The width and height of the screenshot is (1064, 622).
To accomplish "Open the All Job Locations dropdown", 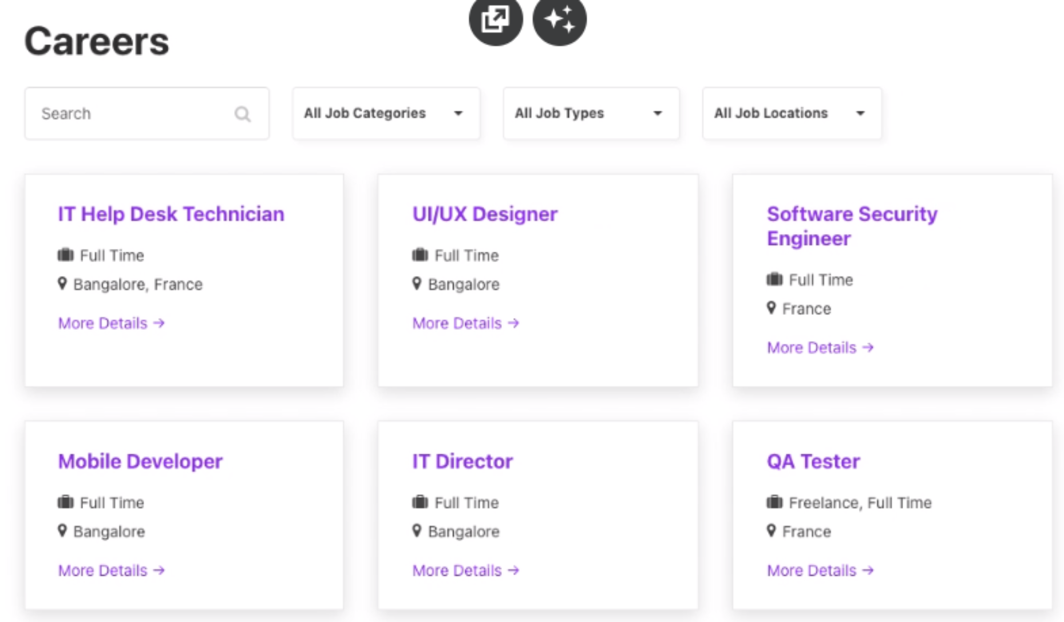I will (x=792, y=113).
